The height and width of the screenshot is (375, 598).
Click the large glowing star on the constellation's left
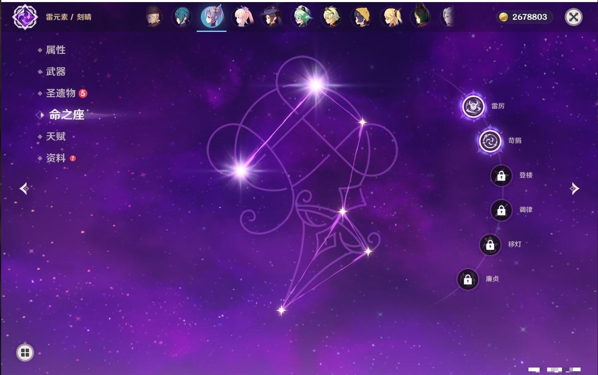[x=241, y=170]
